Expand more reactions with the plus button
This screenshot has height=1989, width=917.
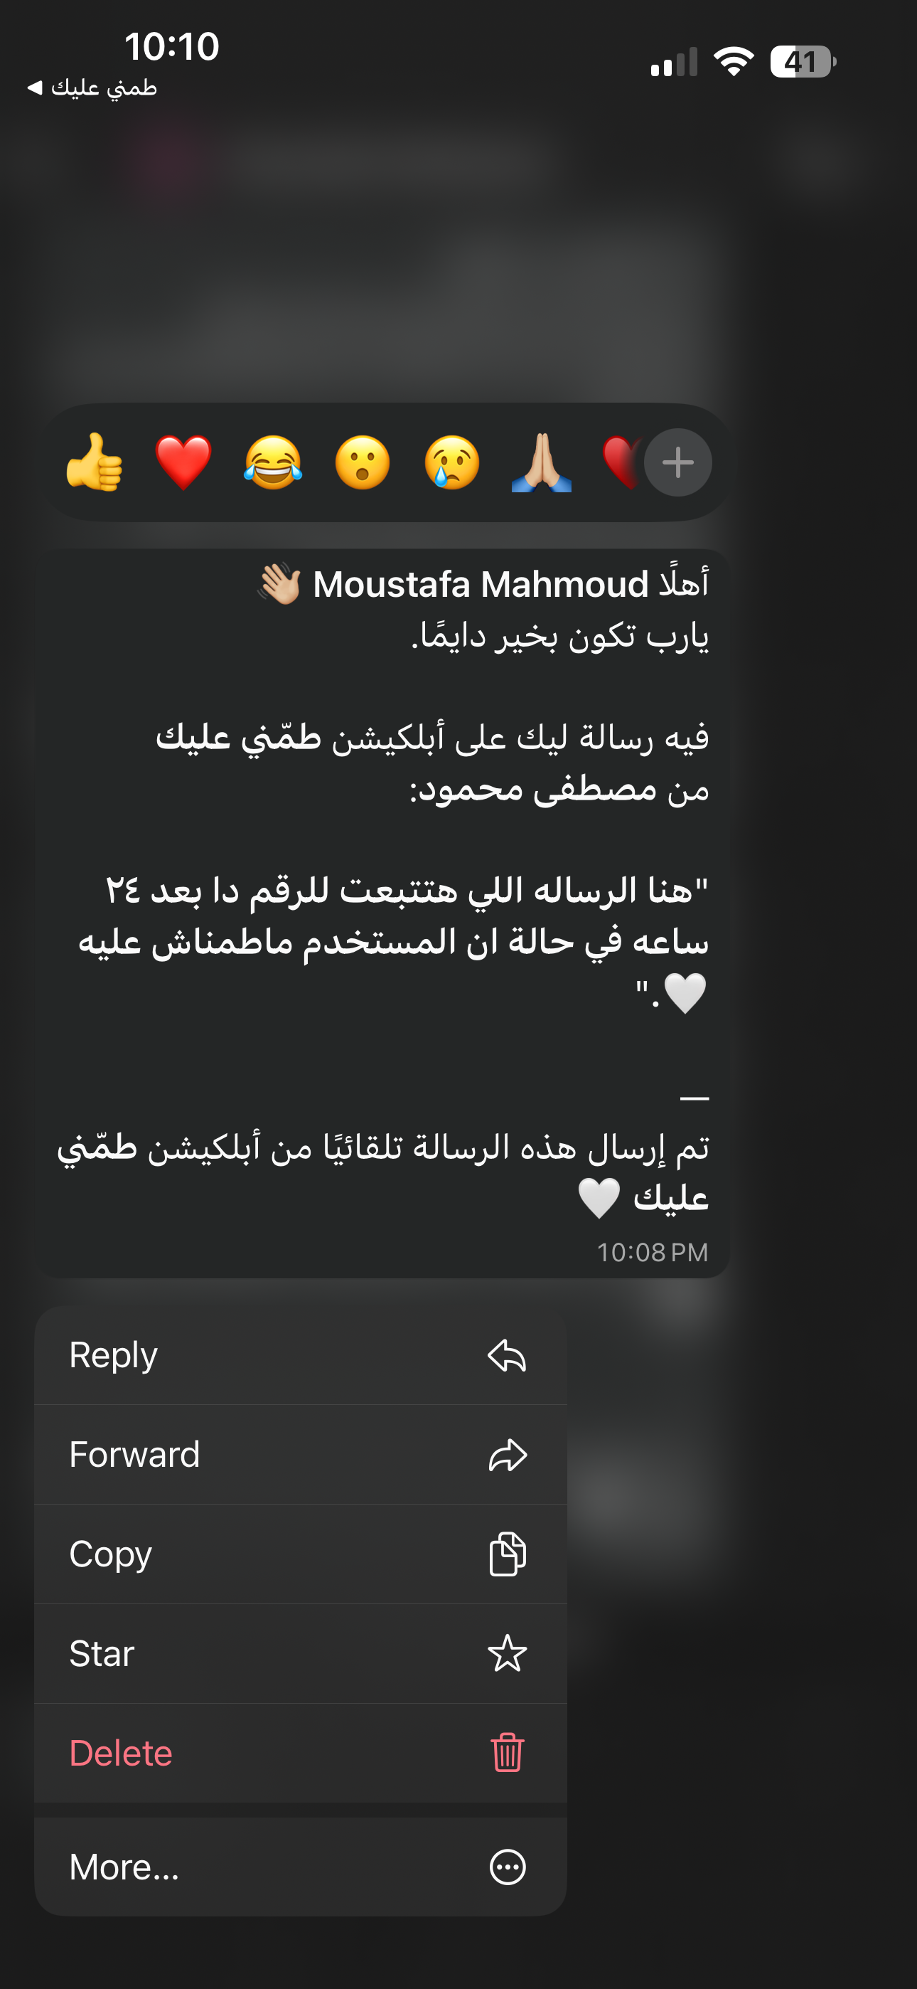click(677, 462)
